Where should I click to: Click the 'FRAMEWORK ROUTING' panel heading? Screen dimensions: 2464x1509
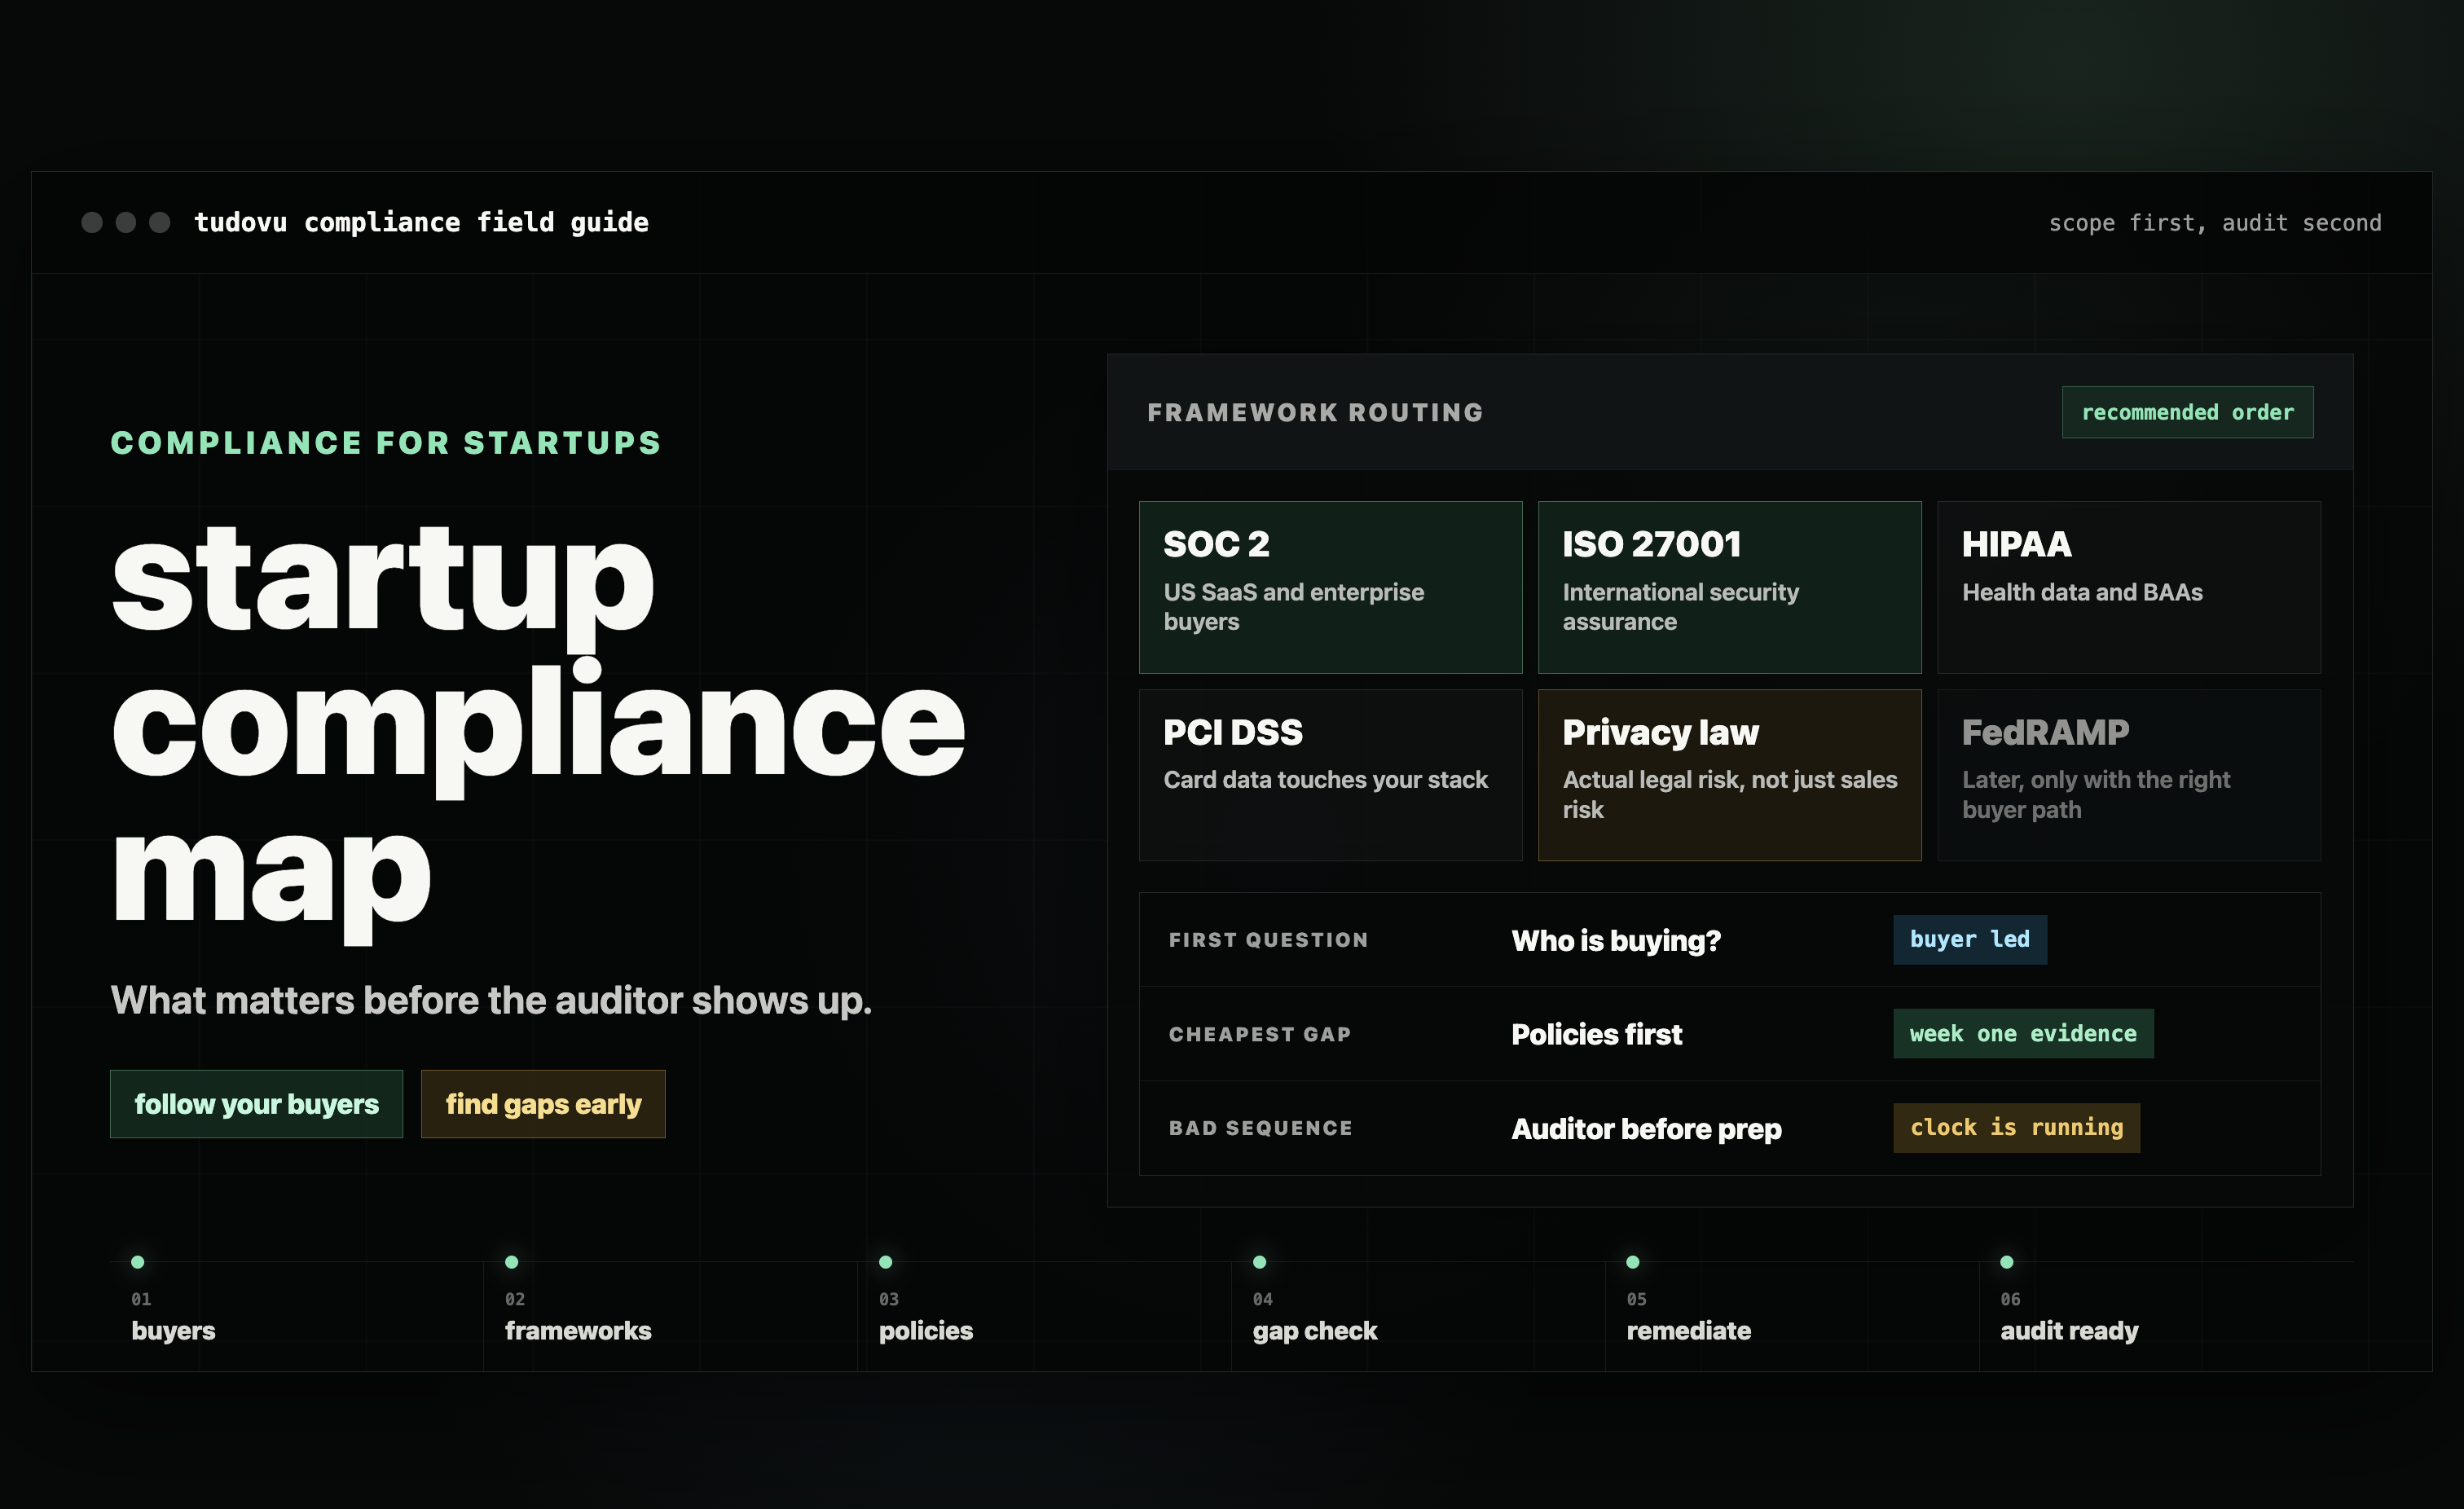pos(1315,412)
